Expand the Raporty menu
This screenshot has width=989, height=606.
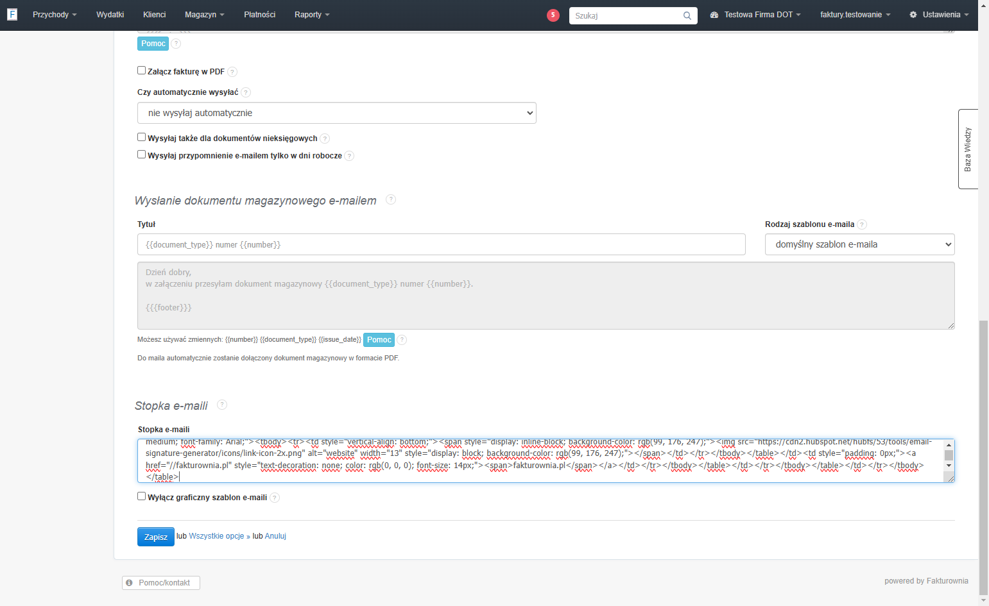point(312,15)
